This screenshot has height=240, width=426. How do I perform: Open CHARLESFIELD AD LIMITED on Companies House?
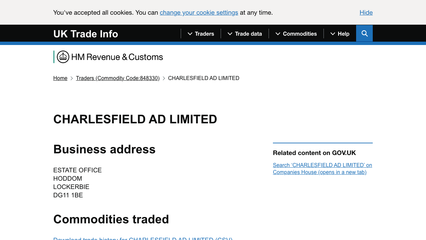click(322, 168)
